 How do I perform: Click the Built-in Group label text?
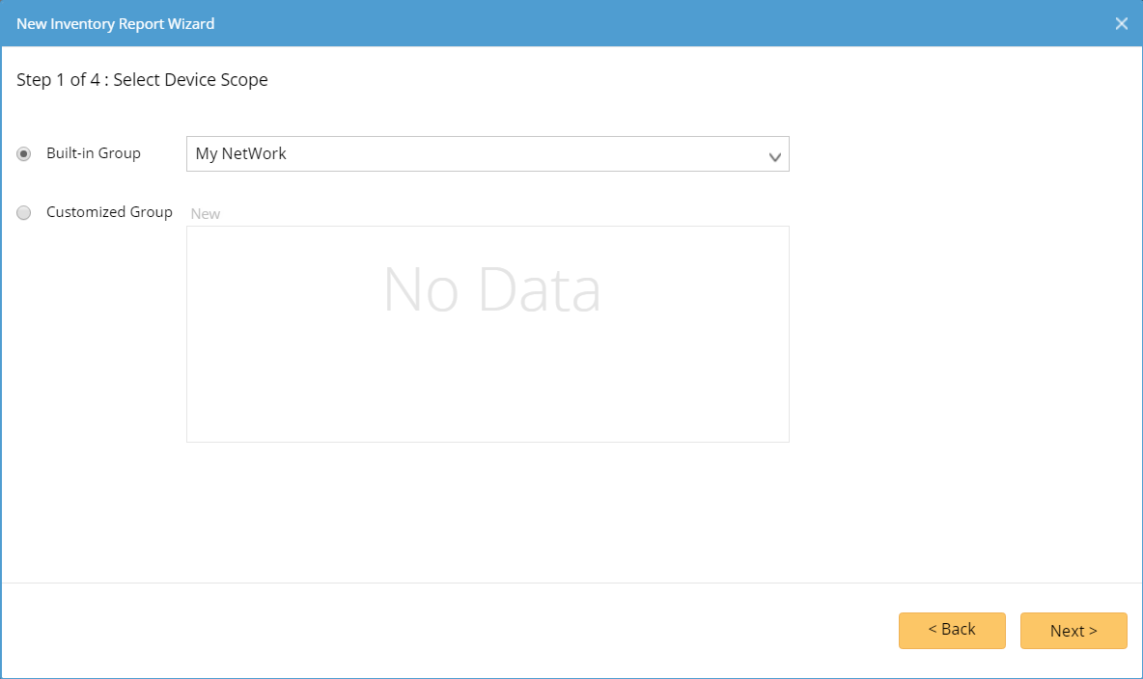(94, 153)
